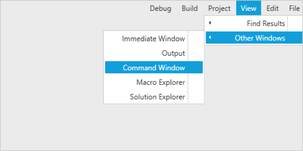Select the Find Results menu entry
This screenshot has height=151, width=303.
click(x=266, y=24)
